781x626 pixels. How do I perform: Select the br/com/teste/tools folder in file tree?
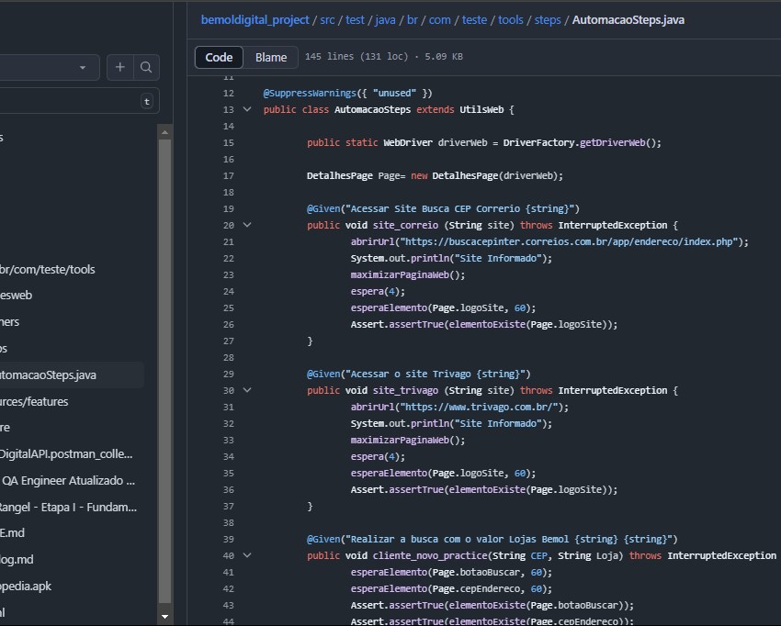coord(48,269)
